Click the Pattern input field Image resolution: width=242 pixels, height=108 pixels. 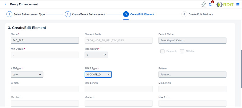pos(192,74)
